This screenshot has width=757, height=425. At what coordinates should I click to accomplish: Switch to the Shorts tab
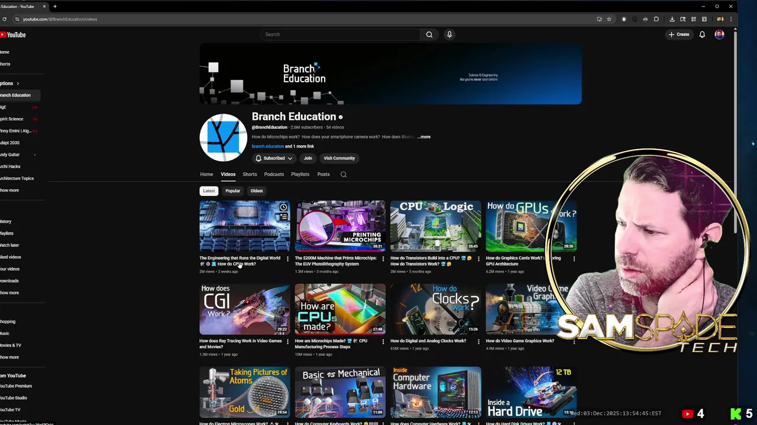coord(250,174)
